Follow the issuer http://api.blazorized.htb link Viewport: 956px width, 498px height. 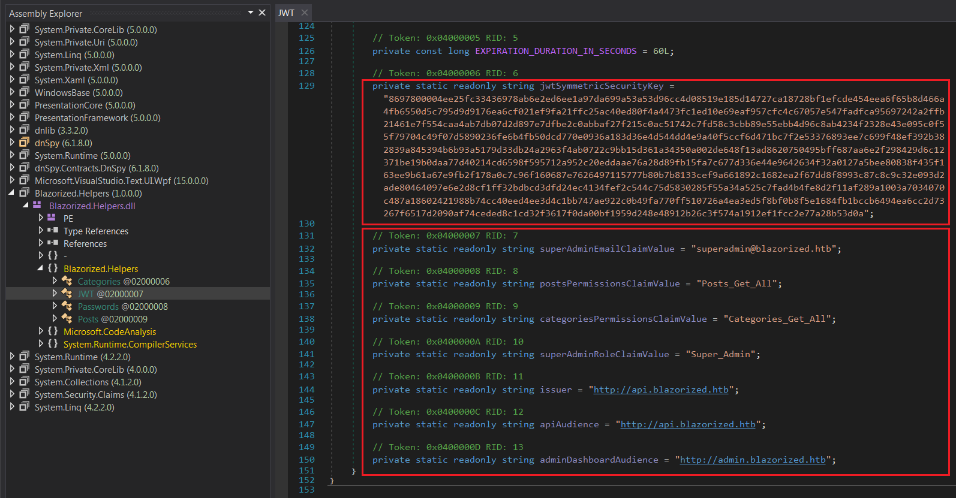click(x=661, y=390)
